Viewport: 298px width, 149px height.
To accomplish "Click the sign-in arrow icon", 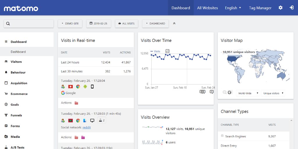I will click(x=292, y=8).
